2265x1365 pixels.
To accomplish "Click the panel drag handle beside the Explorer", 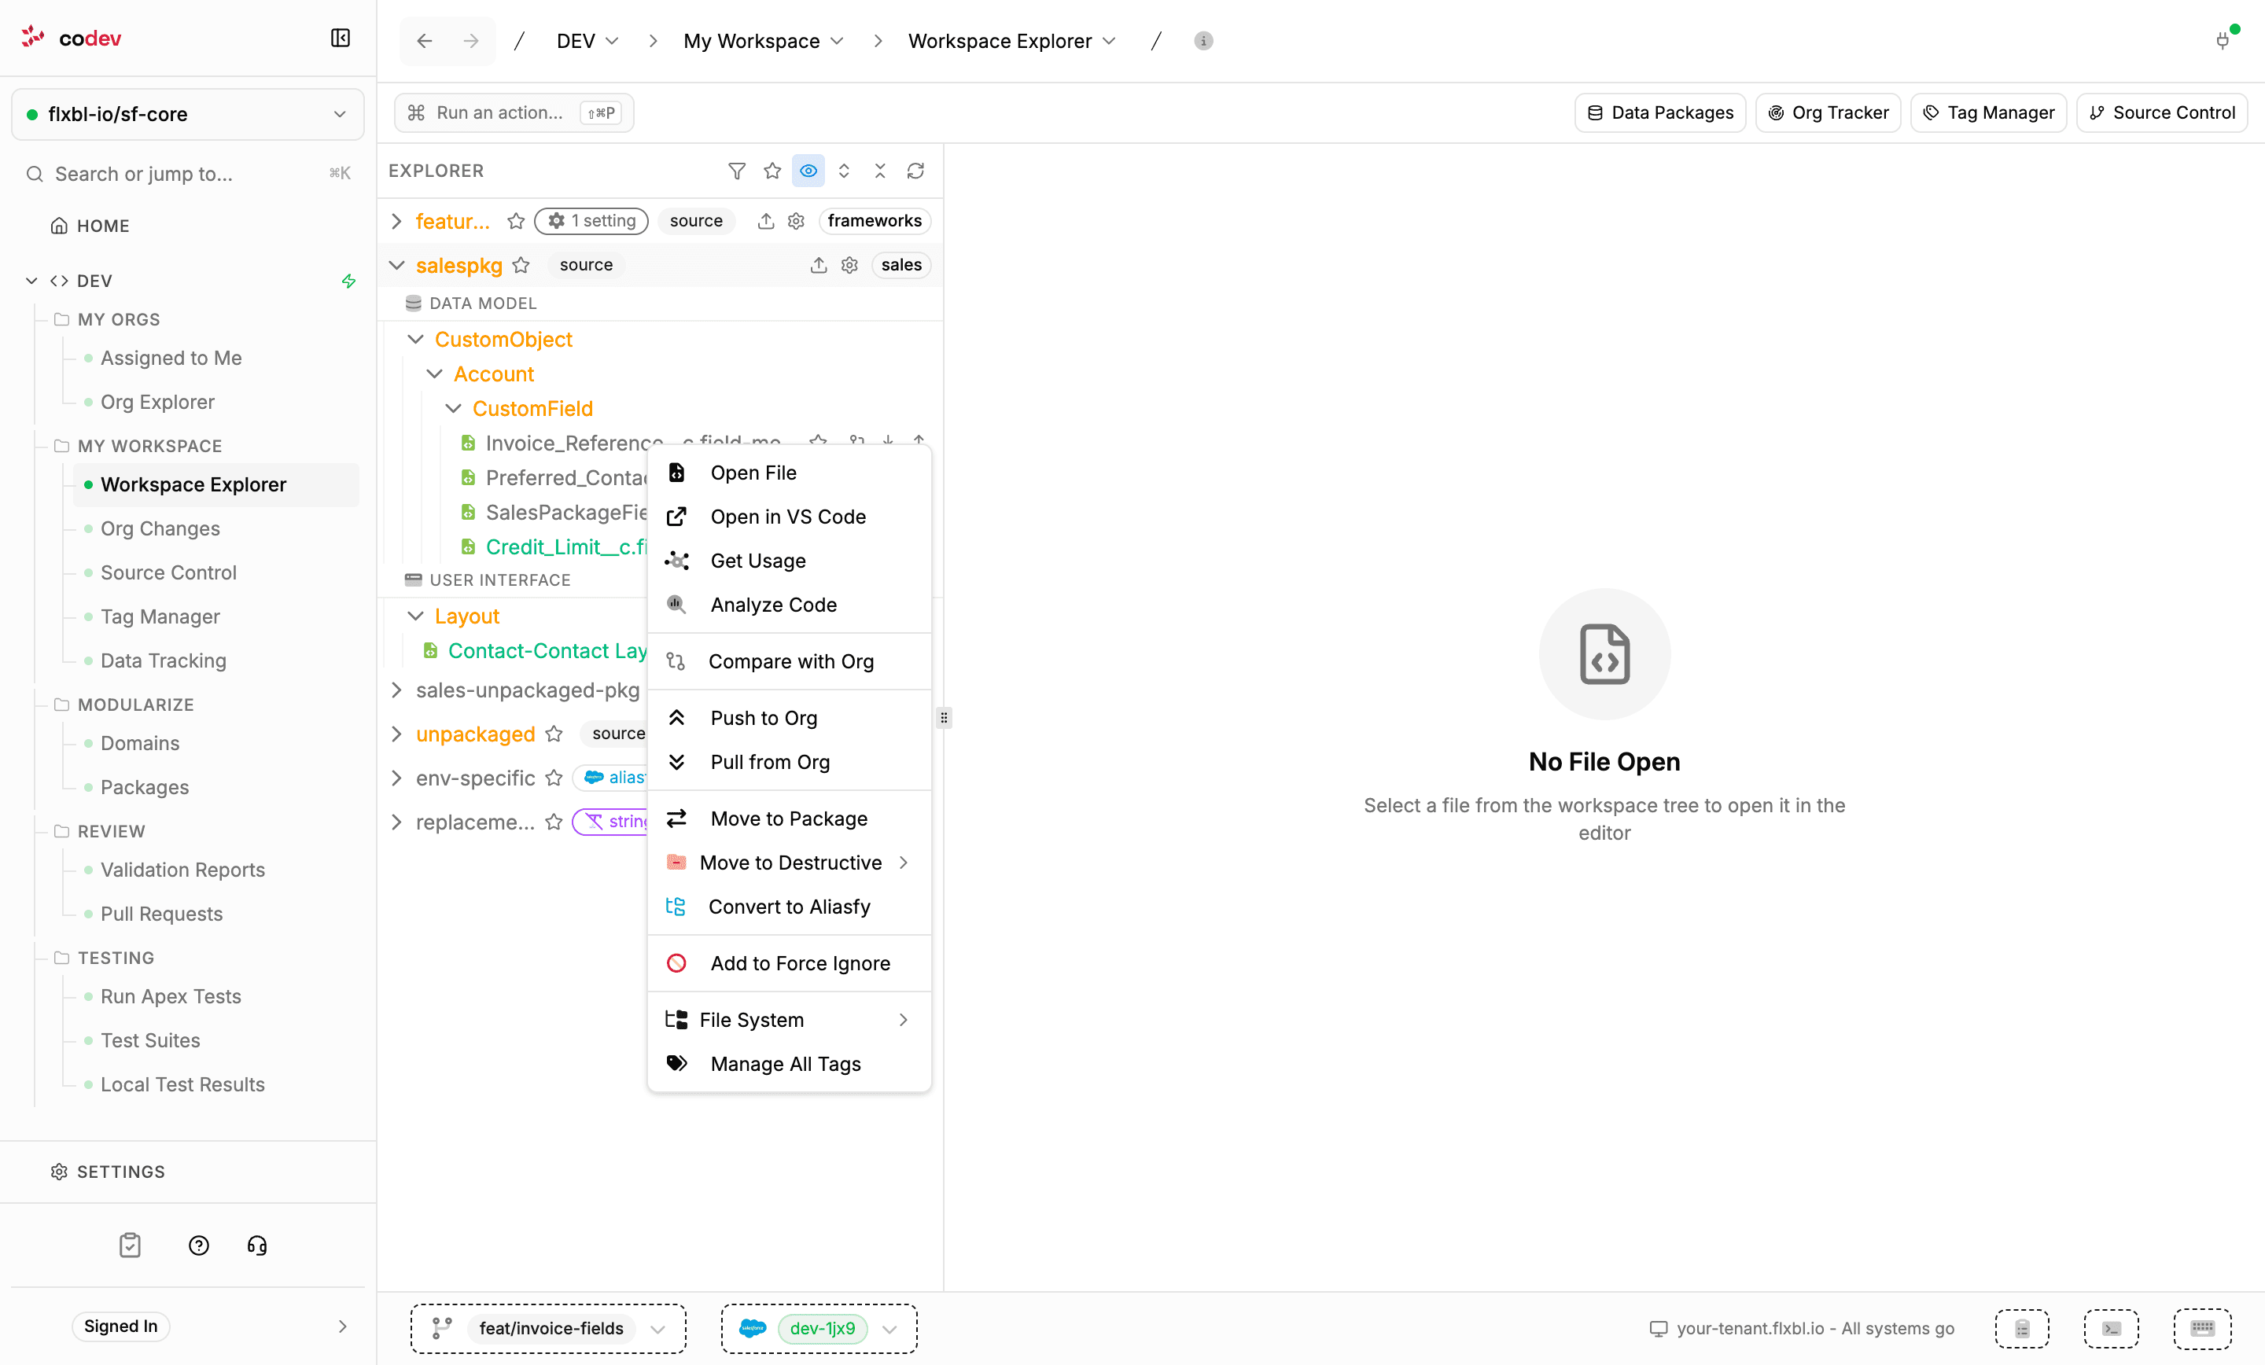I will click(944, 718).
